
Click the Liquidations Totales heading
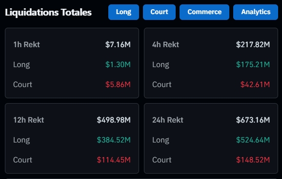point(48,12)
